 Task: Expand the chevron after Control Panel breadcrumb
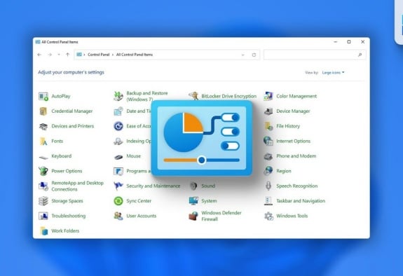(x=113, y=55)
